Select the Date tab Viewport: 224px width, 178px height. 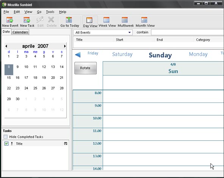coord(6,32)
